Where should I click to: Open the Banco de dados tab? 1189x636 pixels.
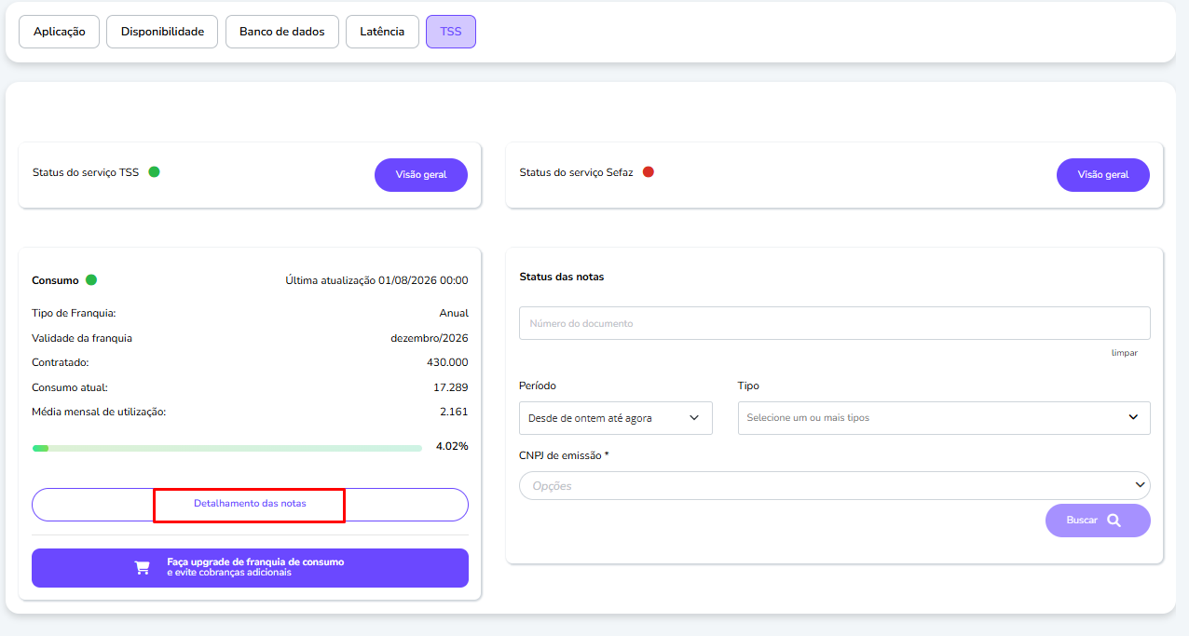(x=282, y=32)
